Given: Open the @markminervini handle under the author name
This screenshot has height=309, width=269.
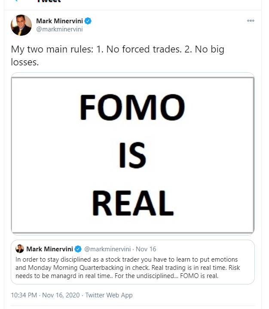Looking at the screenshot, I should tap(59, 29).
